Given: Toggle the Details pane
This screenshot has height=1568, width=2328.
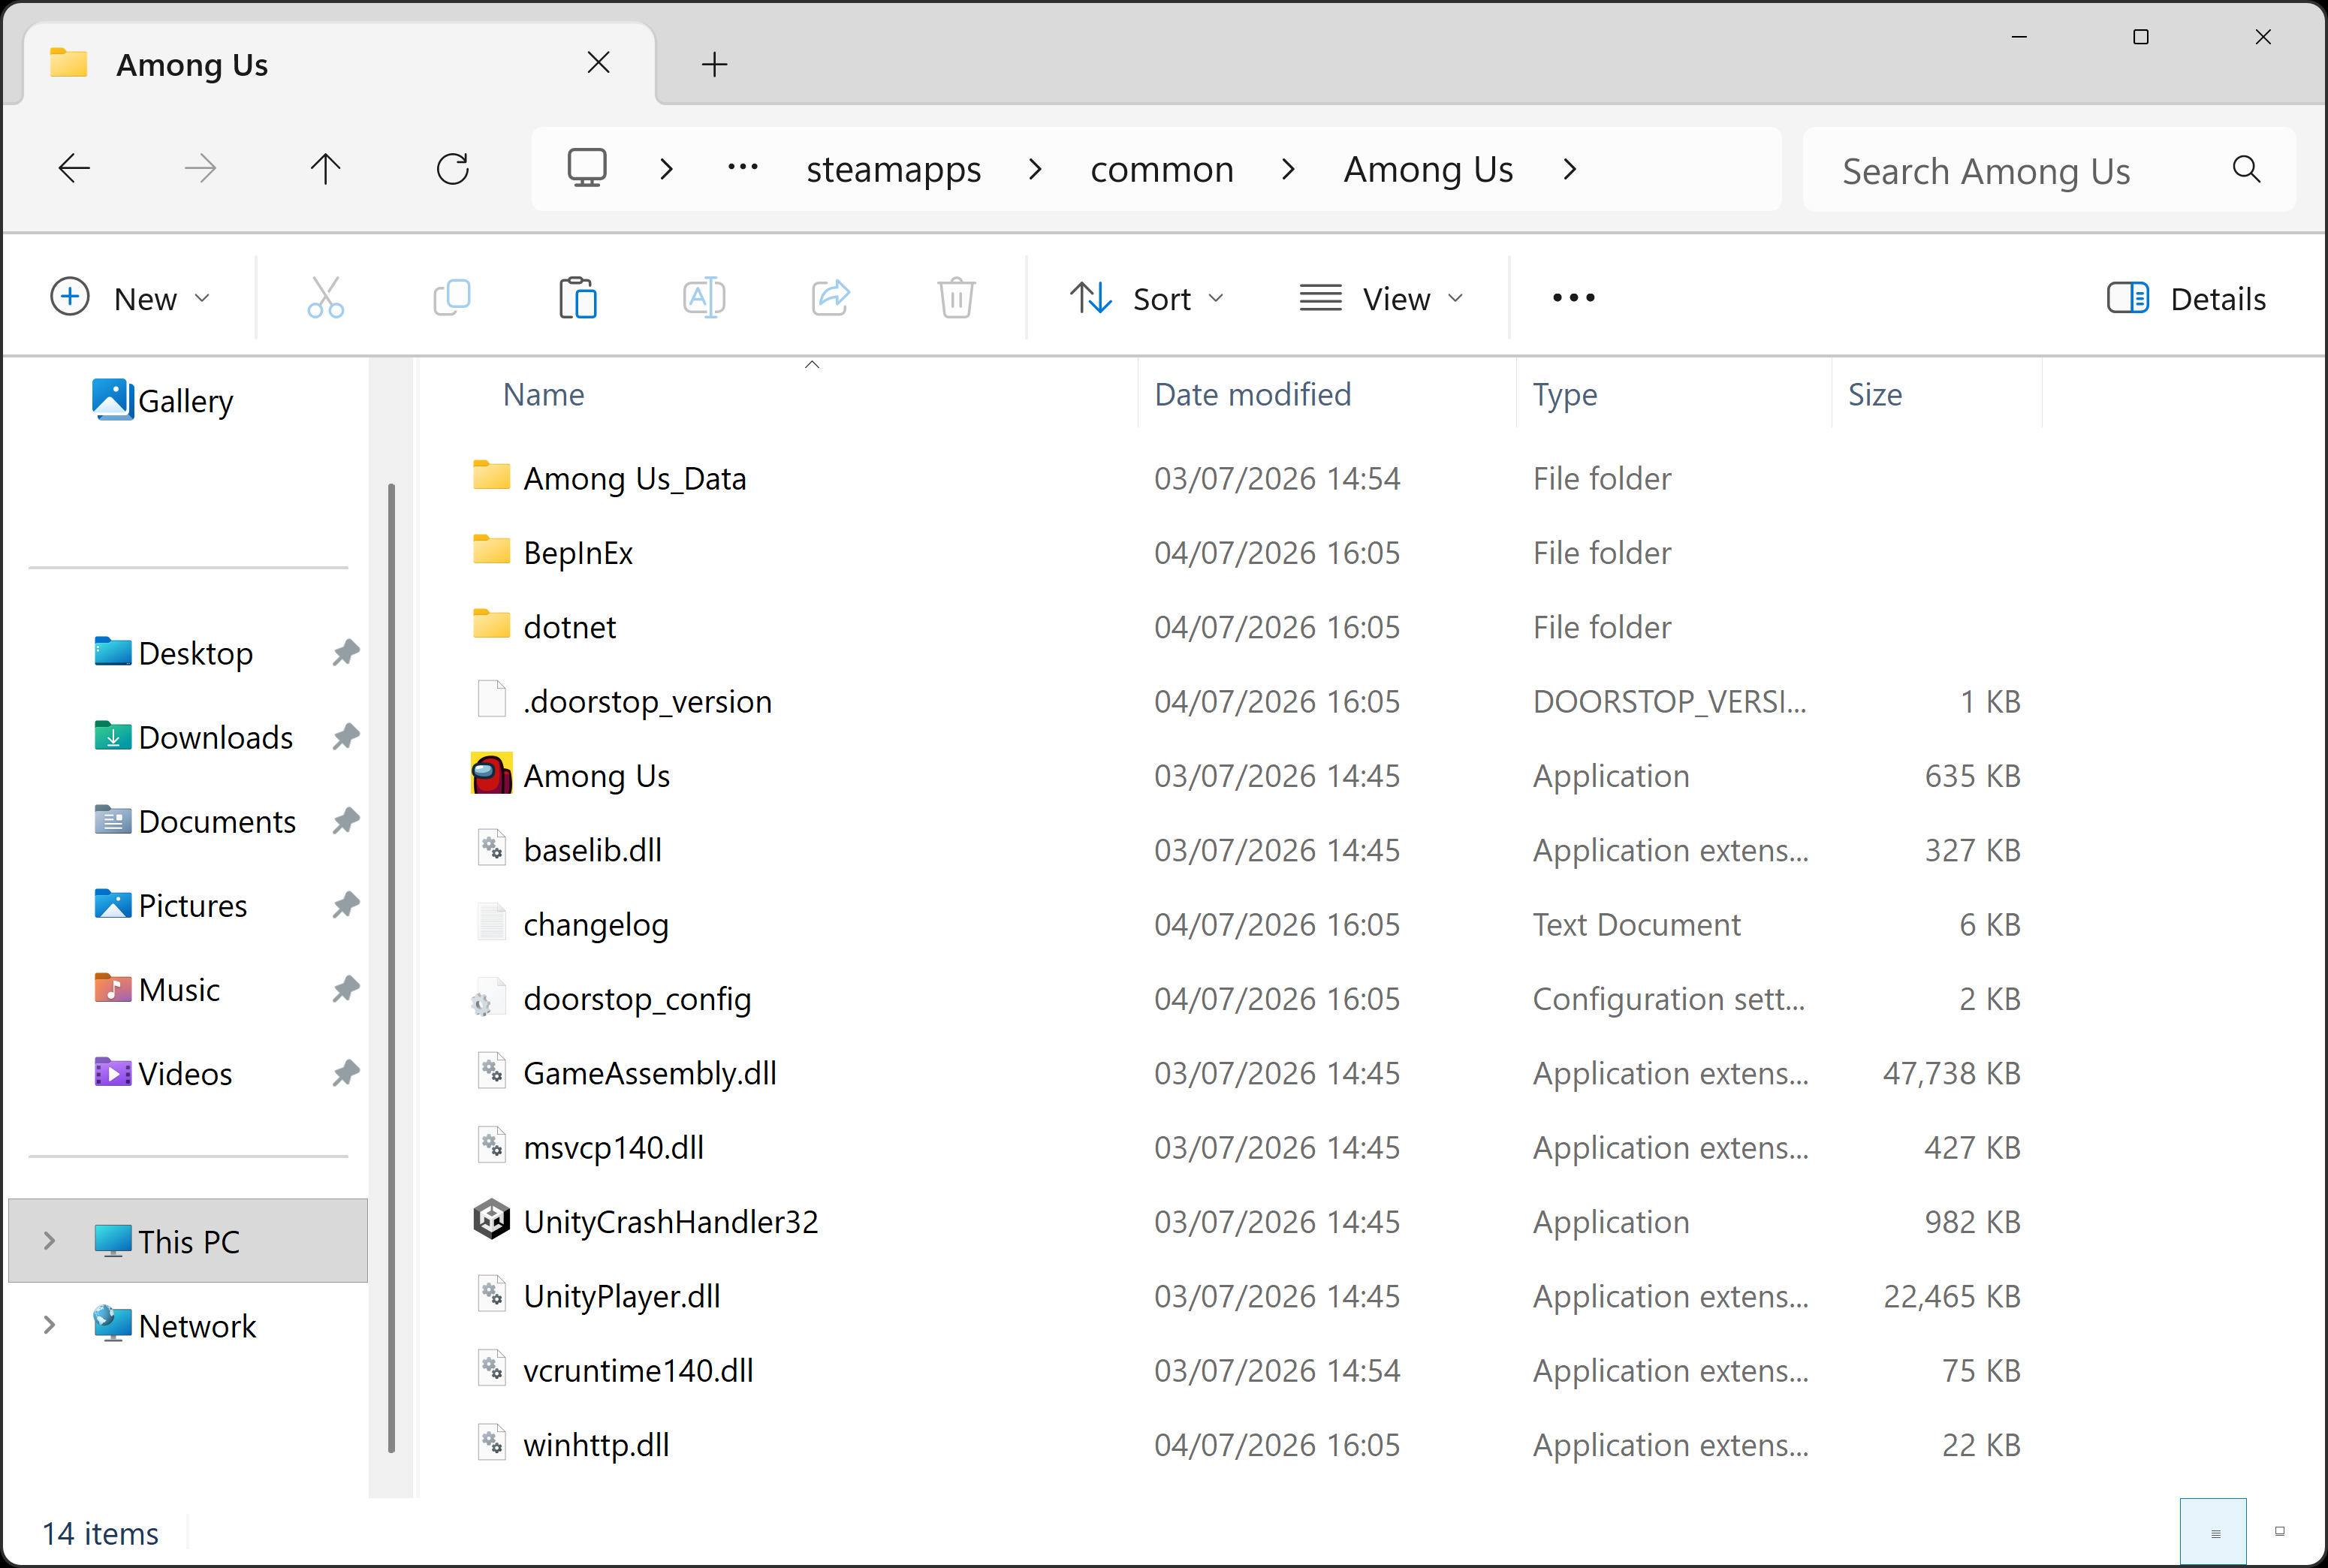Looking at the screenshot, I should [2186, 298].
